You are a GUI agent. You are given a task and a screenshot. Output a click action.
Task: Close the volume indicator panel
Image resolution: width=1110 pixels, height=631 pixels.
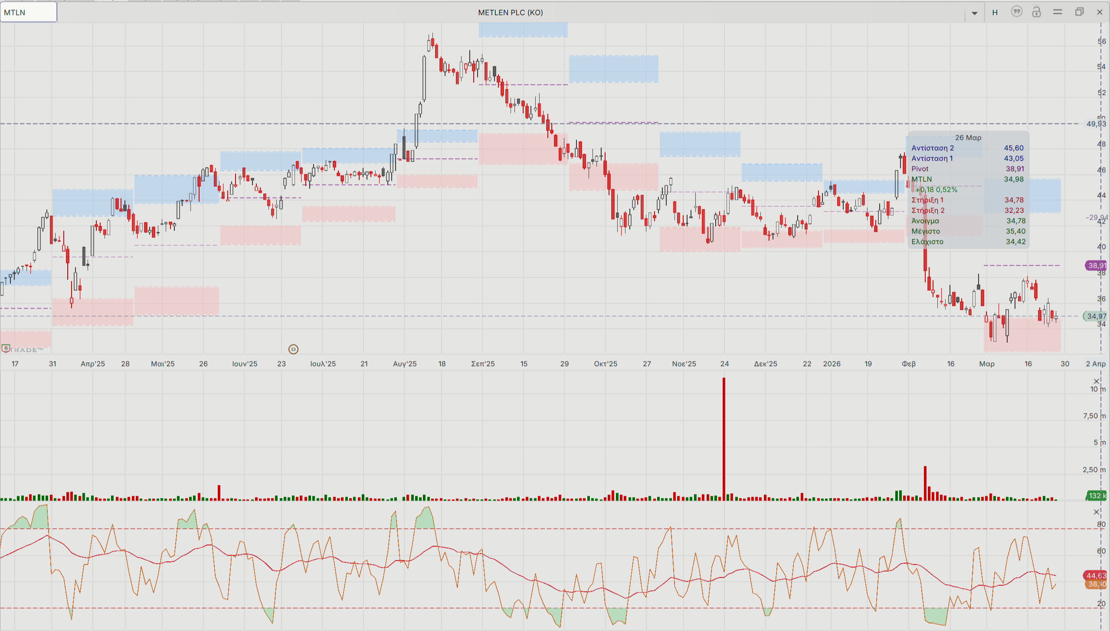click(x=1097, y=381)
